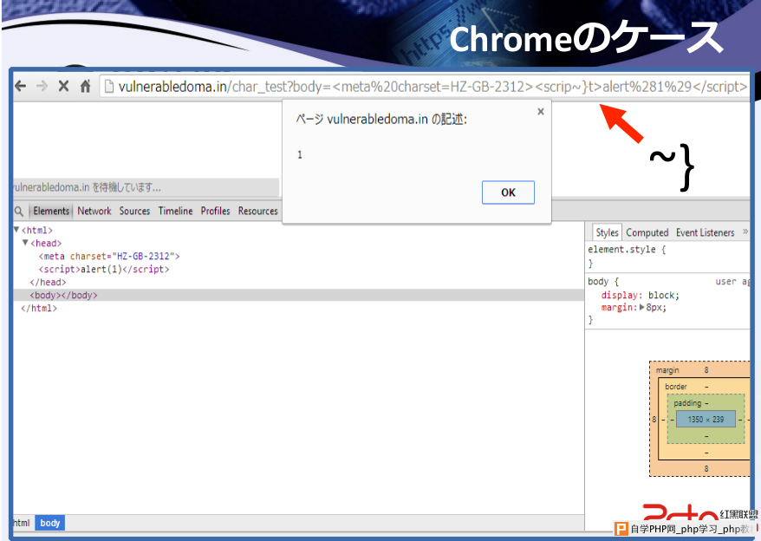Click the margin label in box model
Image resolution: width=761 pixels, height=541 pixels.
point(667,370)
